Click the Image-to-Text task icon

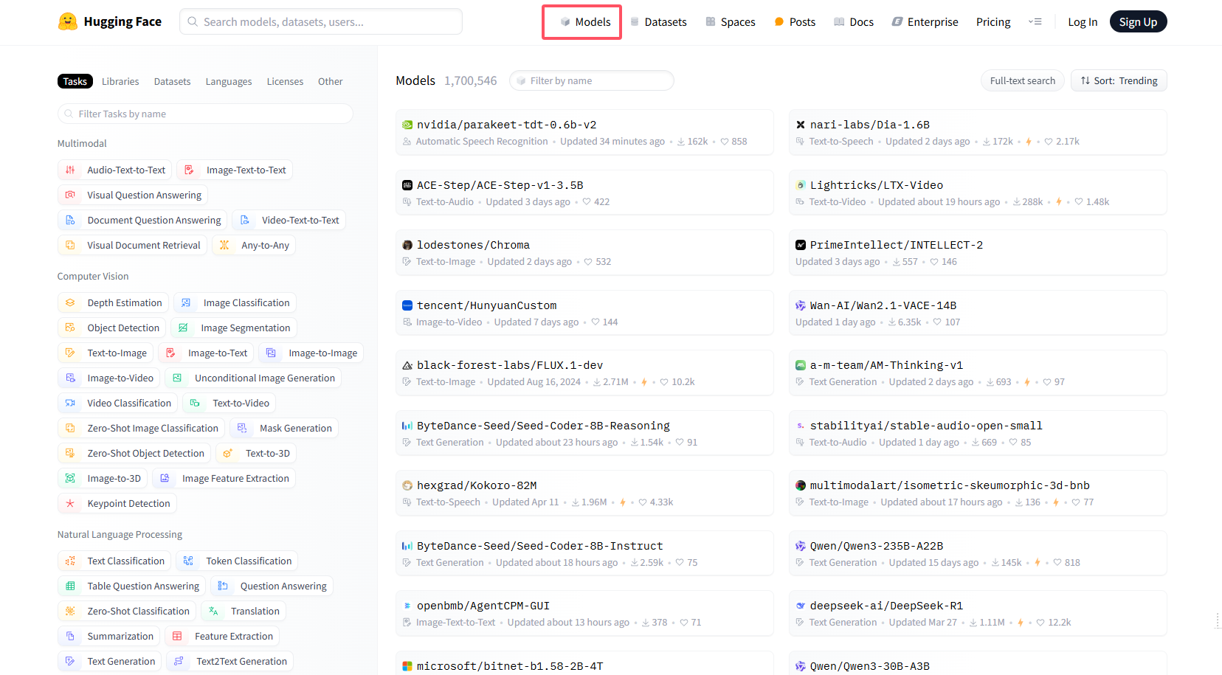point(170,353)
